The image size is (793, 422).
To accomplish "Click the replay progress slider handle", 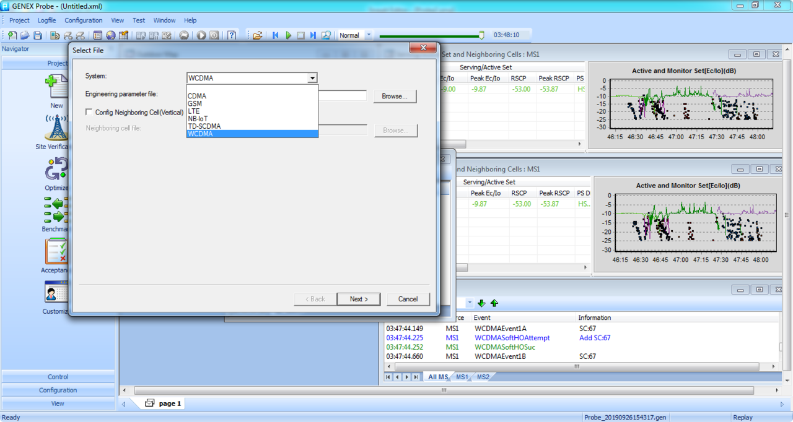I will (x=481, y=35).
